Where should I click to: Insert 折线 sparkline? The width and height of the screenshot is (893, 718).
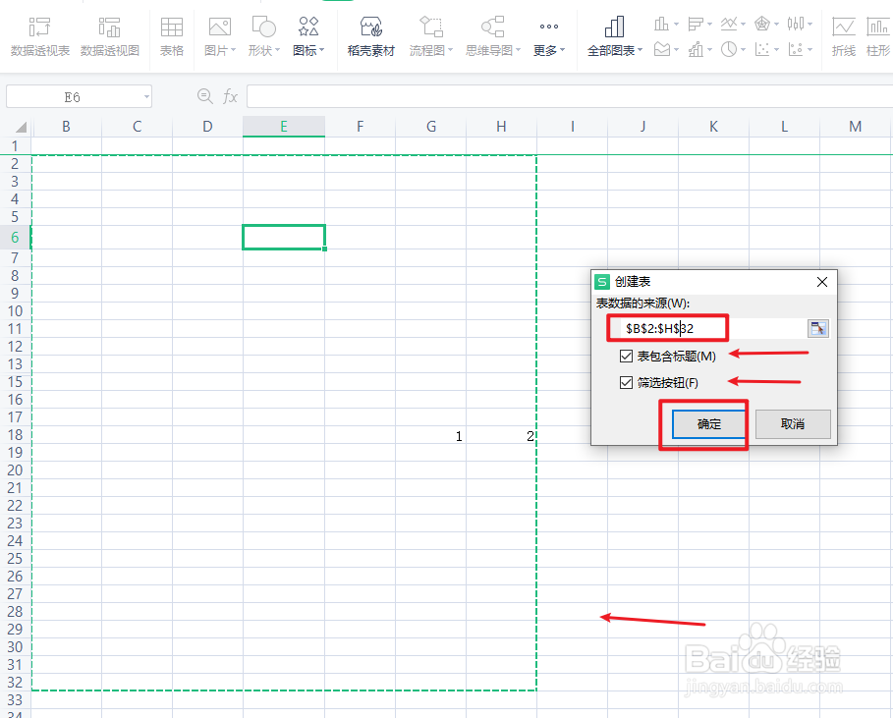tap(844, 36)
